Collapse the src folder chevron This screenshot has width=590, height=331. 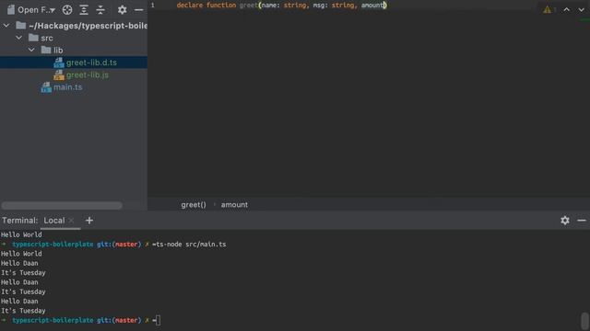(18, 38)
